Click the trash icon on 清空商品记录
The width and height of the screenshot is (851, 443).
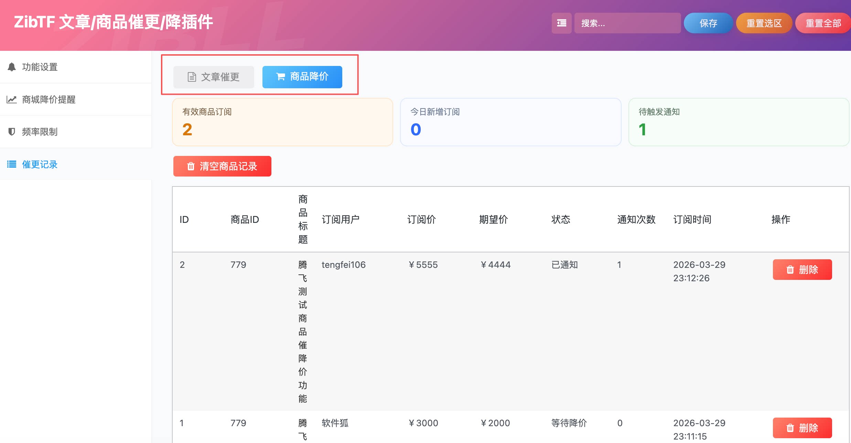coord(192,166)
